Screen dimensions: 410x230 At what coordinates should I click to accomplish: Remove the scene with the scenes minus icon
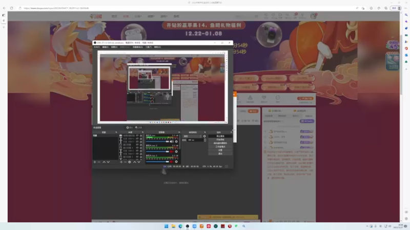[x=99, y=162]
